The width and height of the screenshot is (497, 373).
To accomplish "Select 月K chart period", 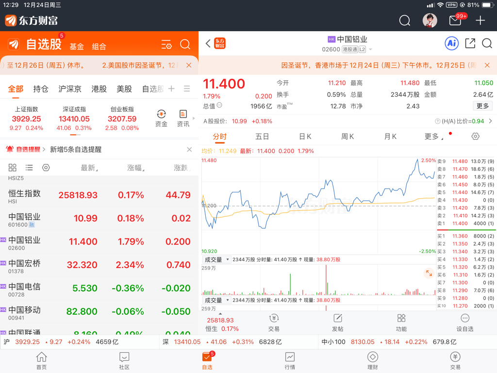I will pyautogui.click(x=390, y=136).
